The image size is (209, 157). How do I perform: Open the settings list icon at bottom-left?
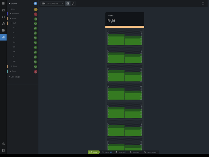point(3,150)
